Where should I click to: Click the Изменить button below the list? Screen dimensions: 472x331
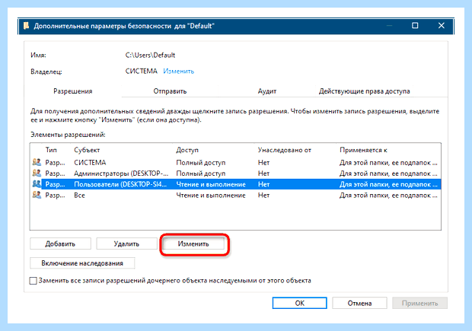[193, 243]
